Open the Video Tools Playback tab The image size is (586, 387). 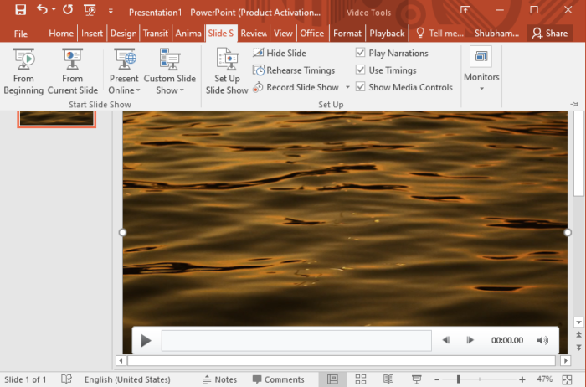click(387, 34)
